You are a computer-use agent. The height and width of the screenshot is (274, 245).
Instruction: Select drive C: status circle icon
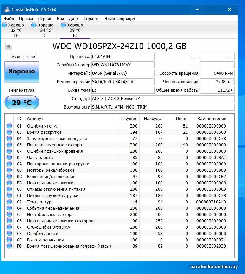click(34, 25)
